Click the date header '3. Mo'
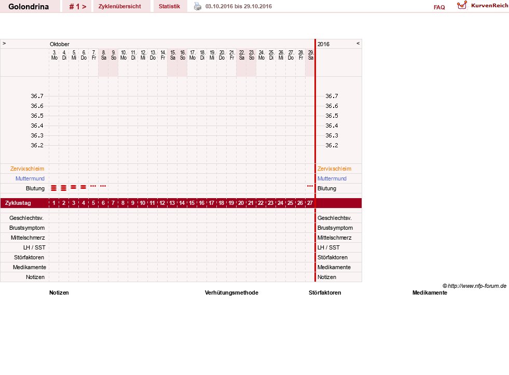This screenshot has height=375, width=509. [x=54, y=55]
